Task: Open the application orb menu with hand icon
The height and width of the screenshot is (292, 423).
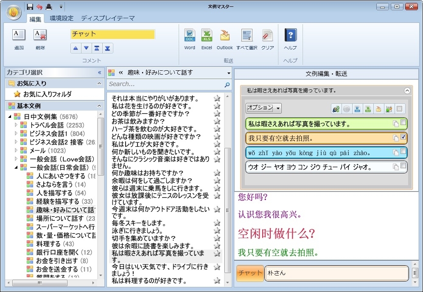Action: click(14, 12)
